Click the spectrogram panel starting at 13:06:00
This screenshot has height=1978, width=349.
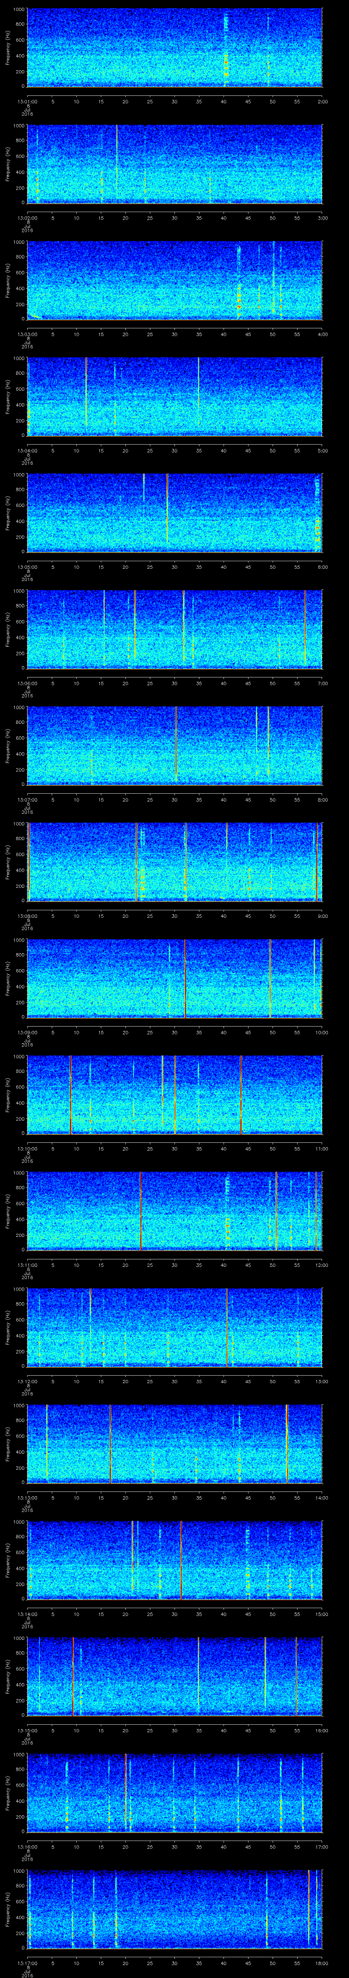(175, 630)
